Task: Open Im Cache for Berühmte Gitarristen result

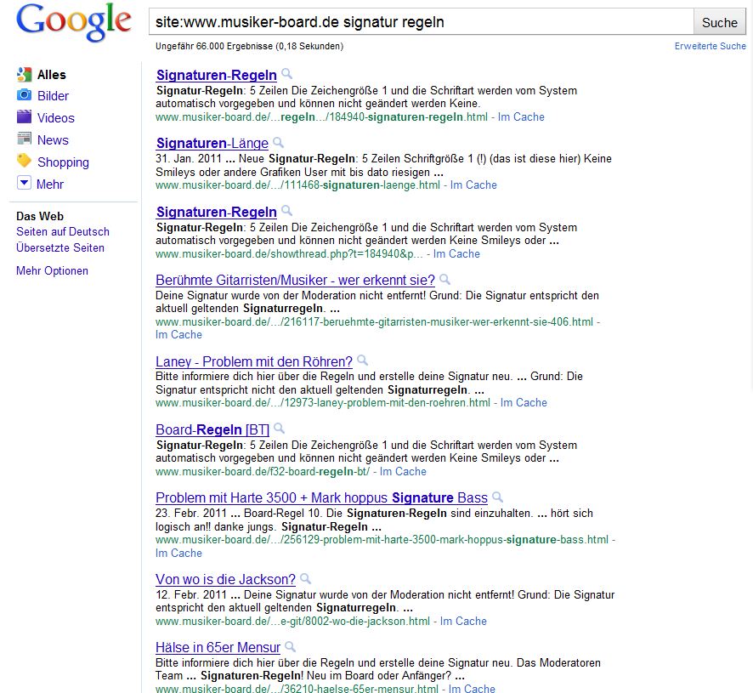Action: [178, 334]
